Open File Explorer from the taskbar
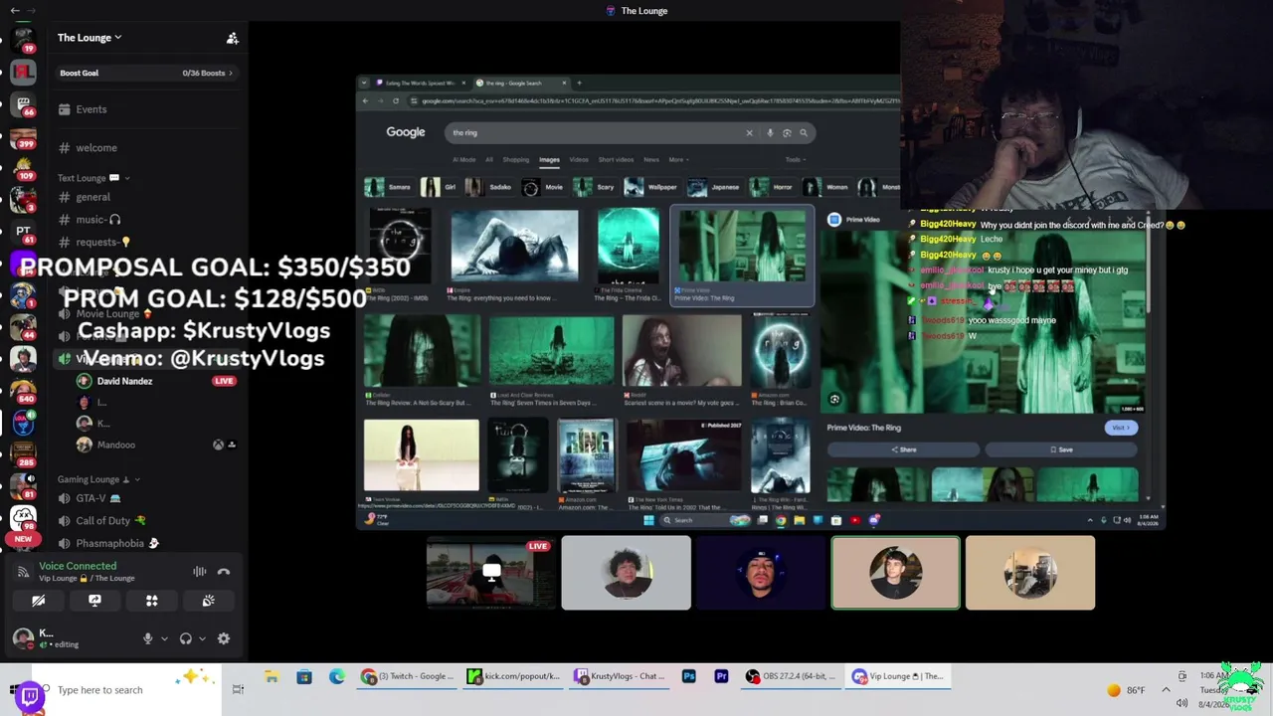The image size is (1273, 716). [272, 677]
